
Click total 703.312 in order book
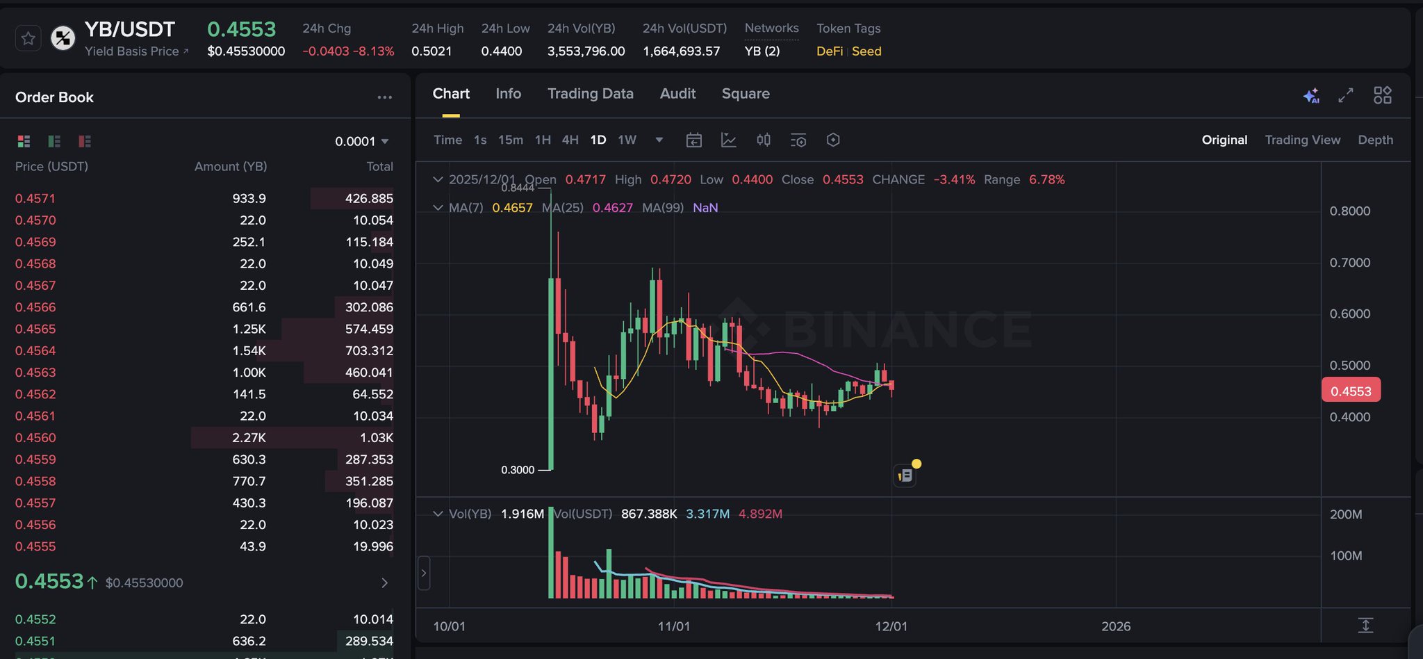[369, 351]
